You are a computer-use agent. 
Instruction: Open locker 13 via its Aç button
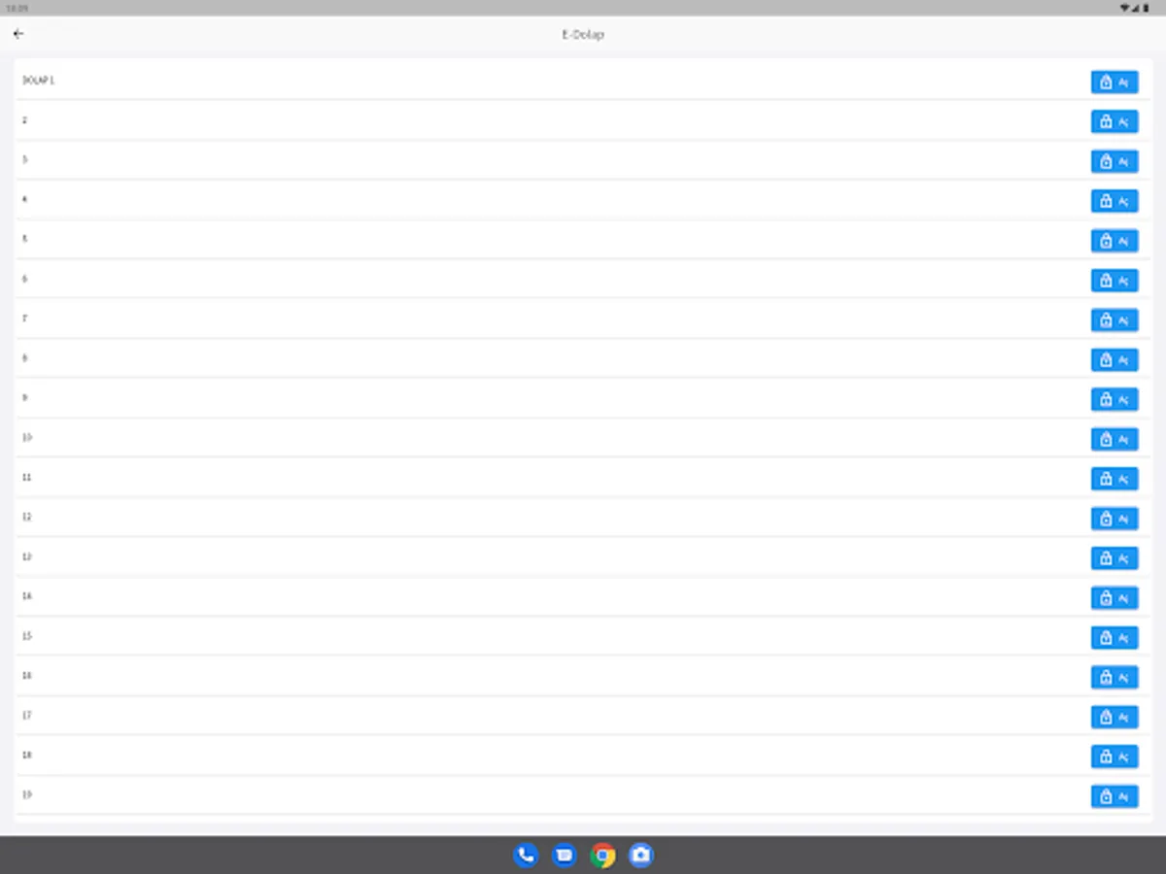coord(1115,558)
